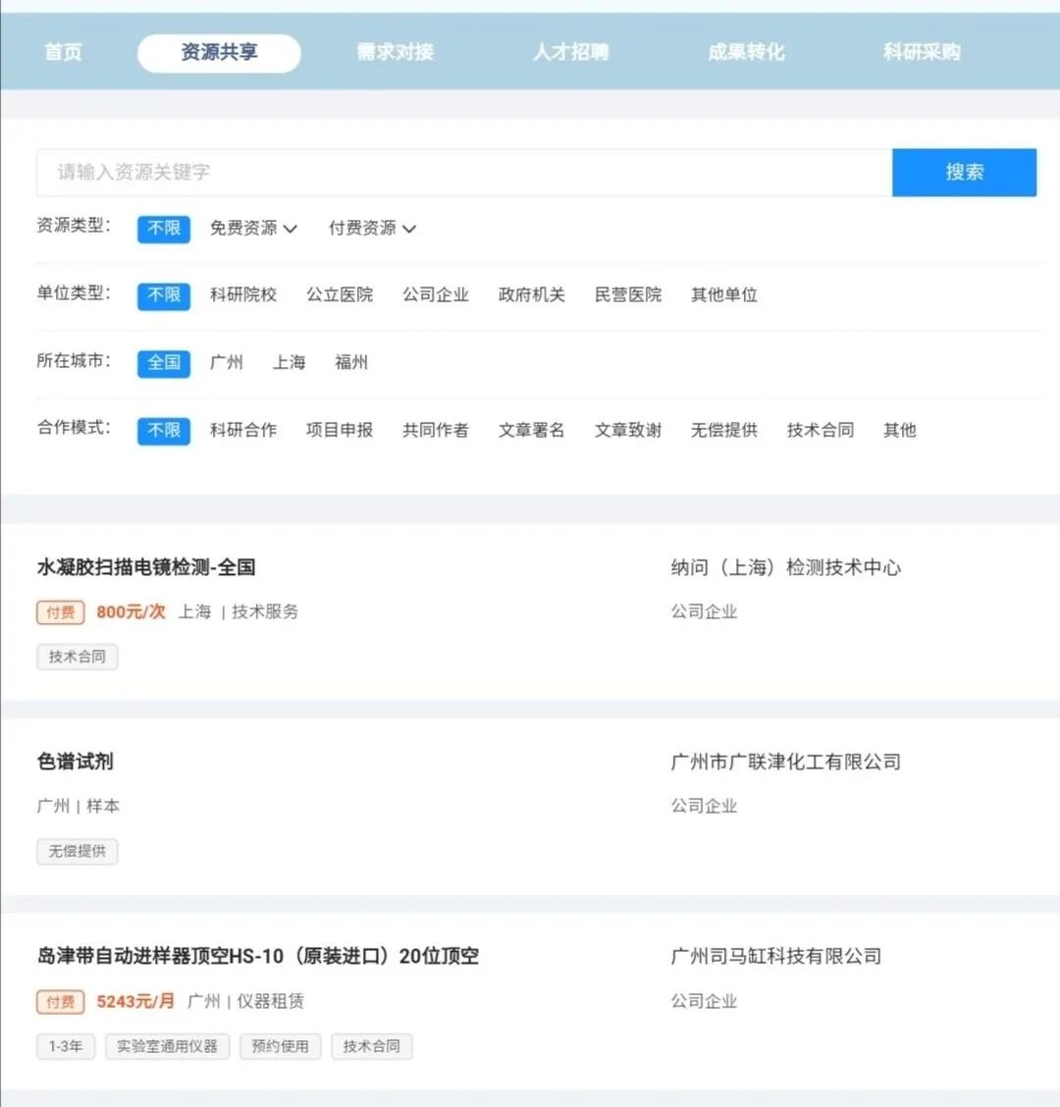The width and height of the screenshot is (1060, 1107).
Task: Filter by city 福州
Action: click(351, 362)
